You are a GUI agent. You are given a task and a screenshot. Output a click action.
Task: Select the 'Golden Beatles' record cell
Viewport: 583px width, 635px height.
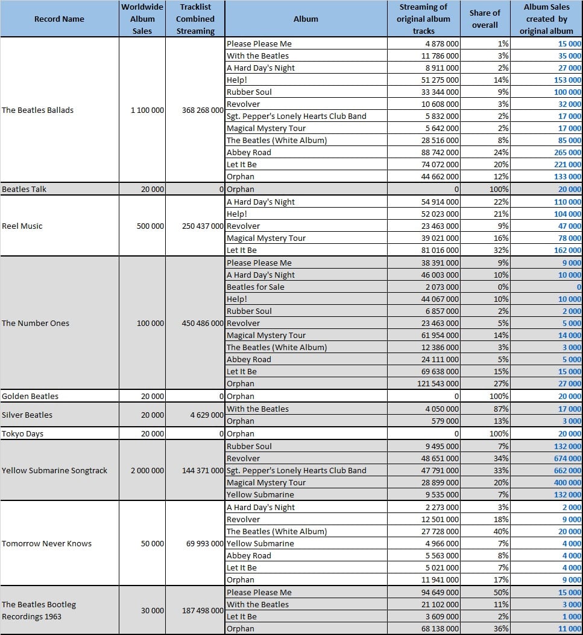(x=60, y=396)
